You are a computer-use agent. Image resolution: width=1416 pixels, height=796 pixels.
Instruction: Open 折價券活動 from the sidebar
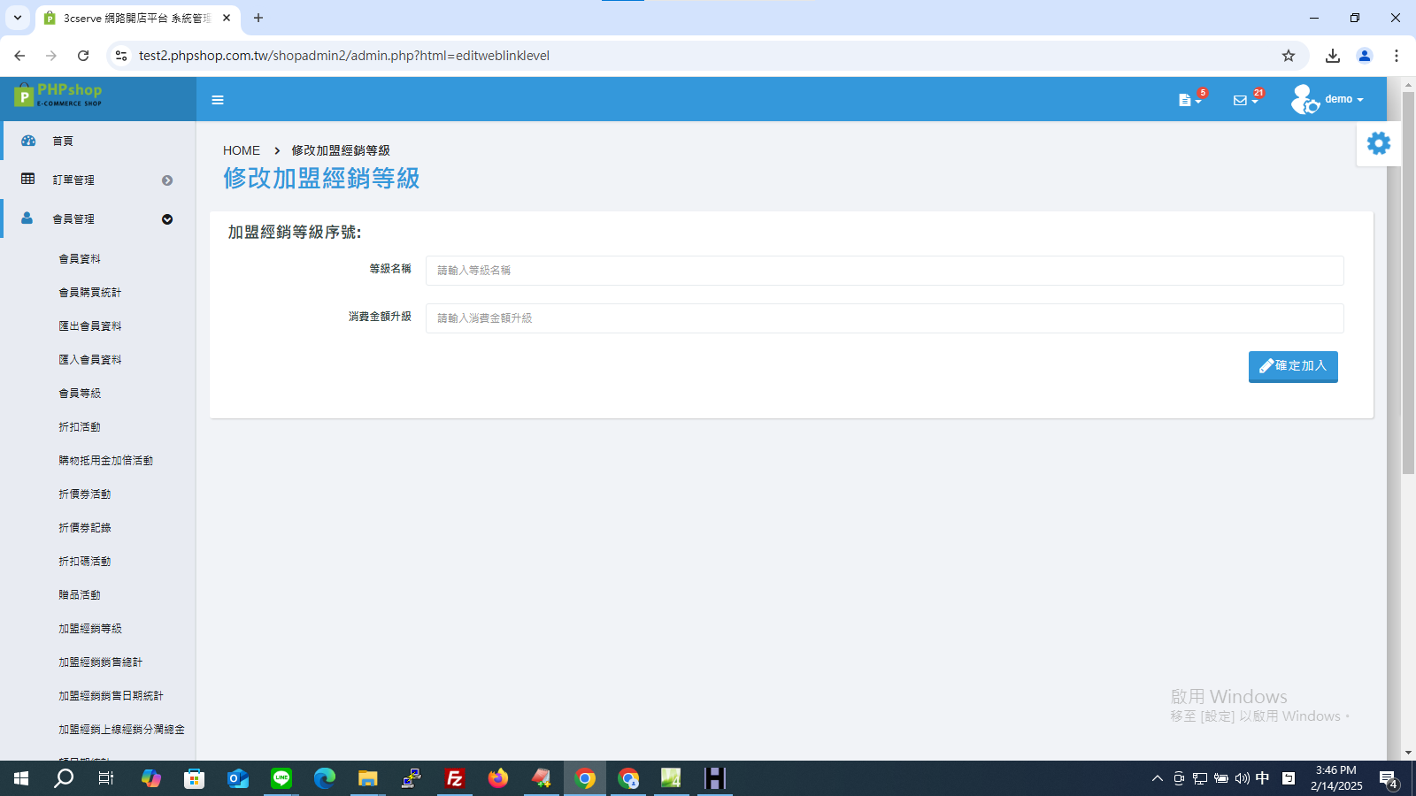[85, 494]
